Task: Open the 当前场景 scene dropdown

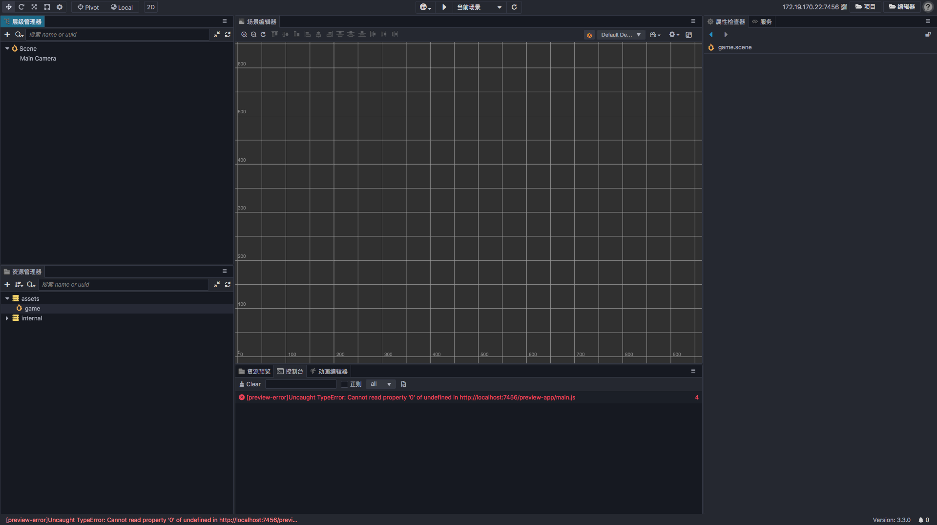Action: [x=479, y=7]
